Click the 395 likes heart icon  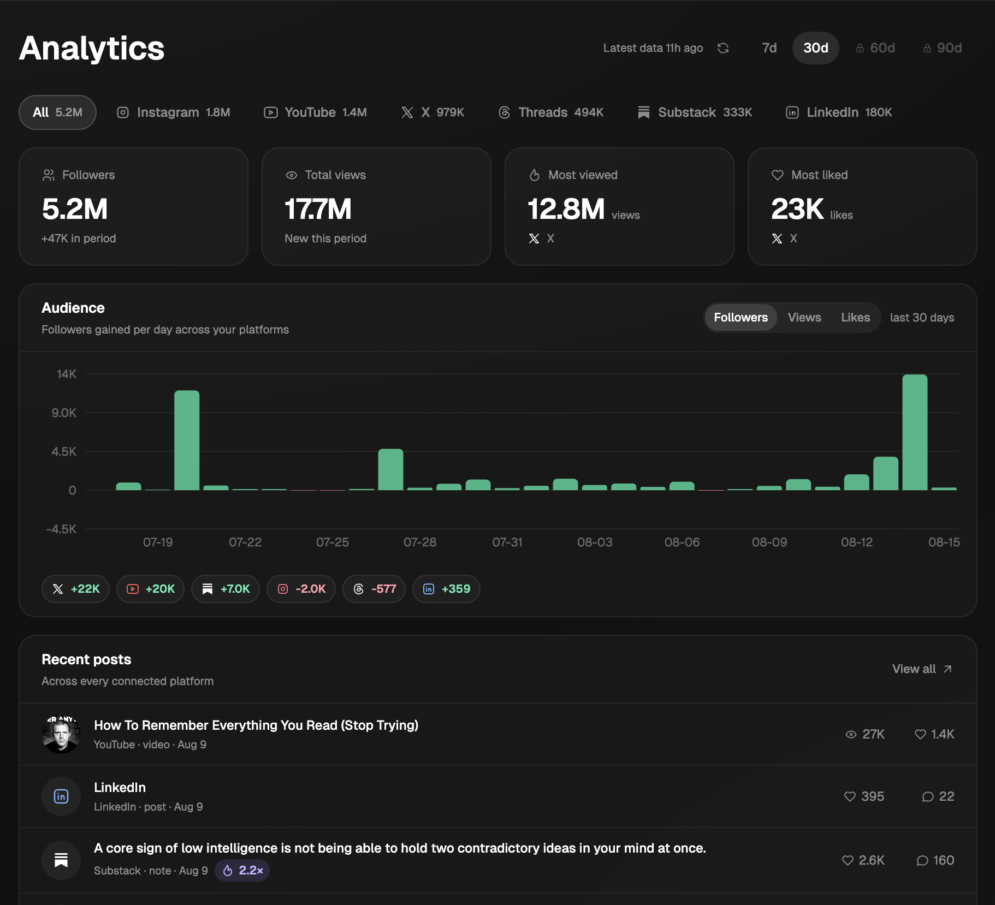[x=850, y=796]
